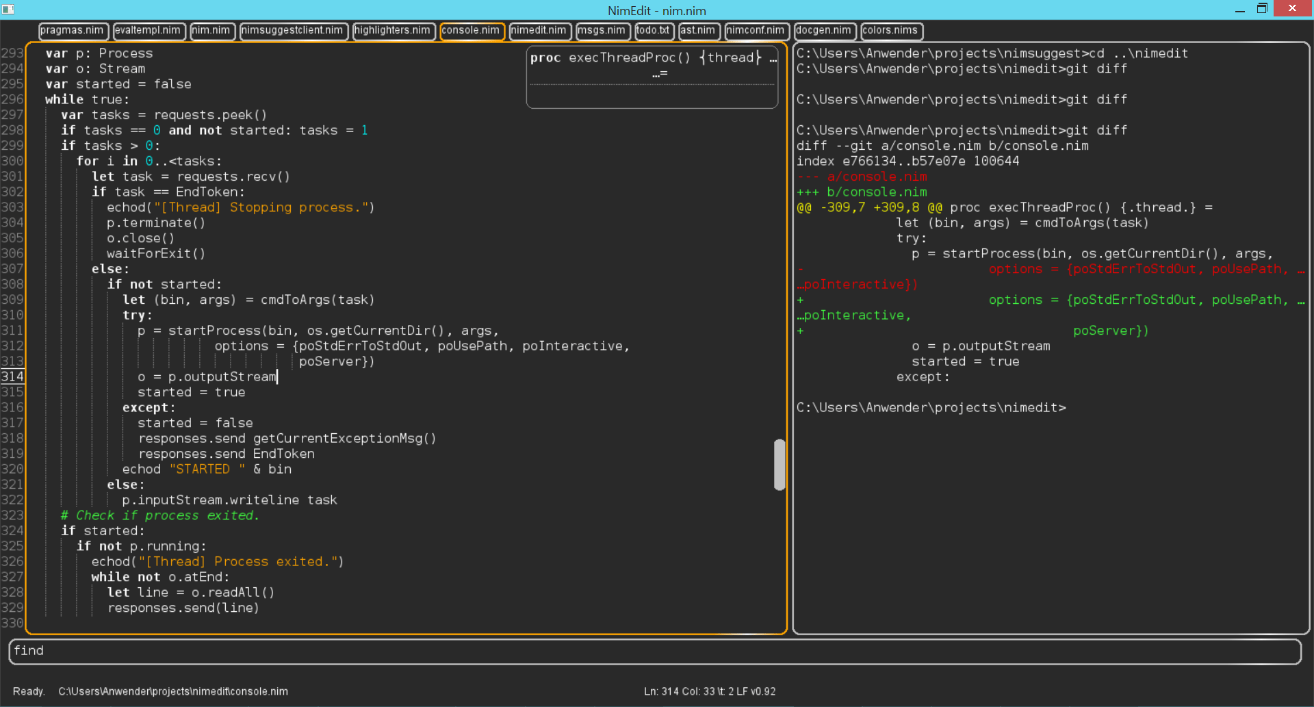Click the red '--- a/console.nim' line
The image size is (1314, 707).
tap(862, 177)
